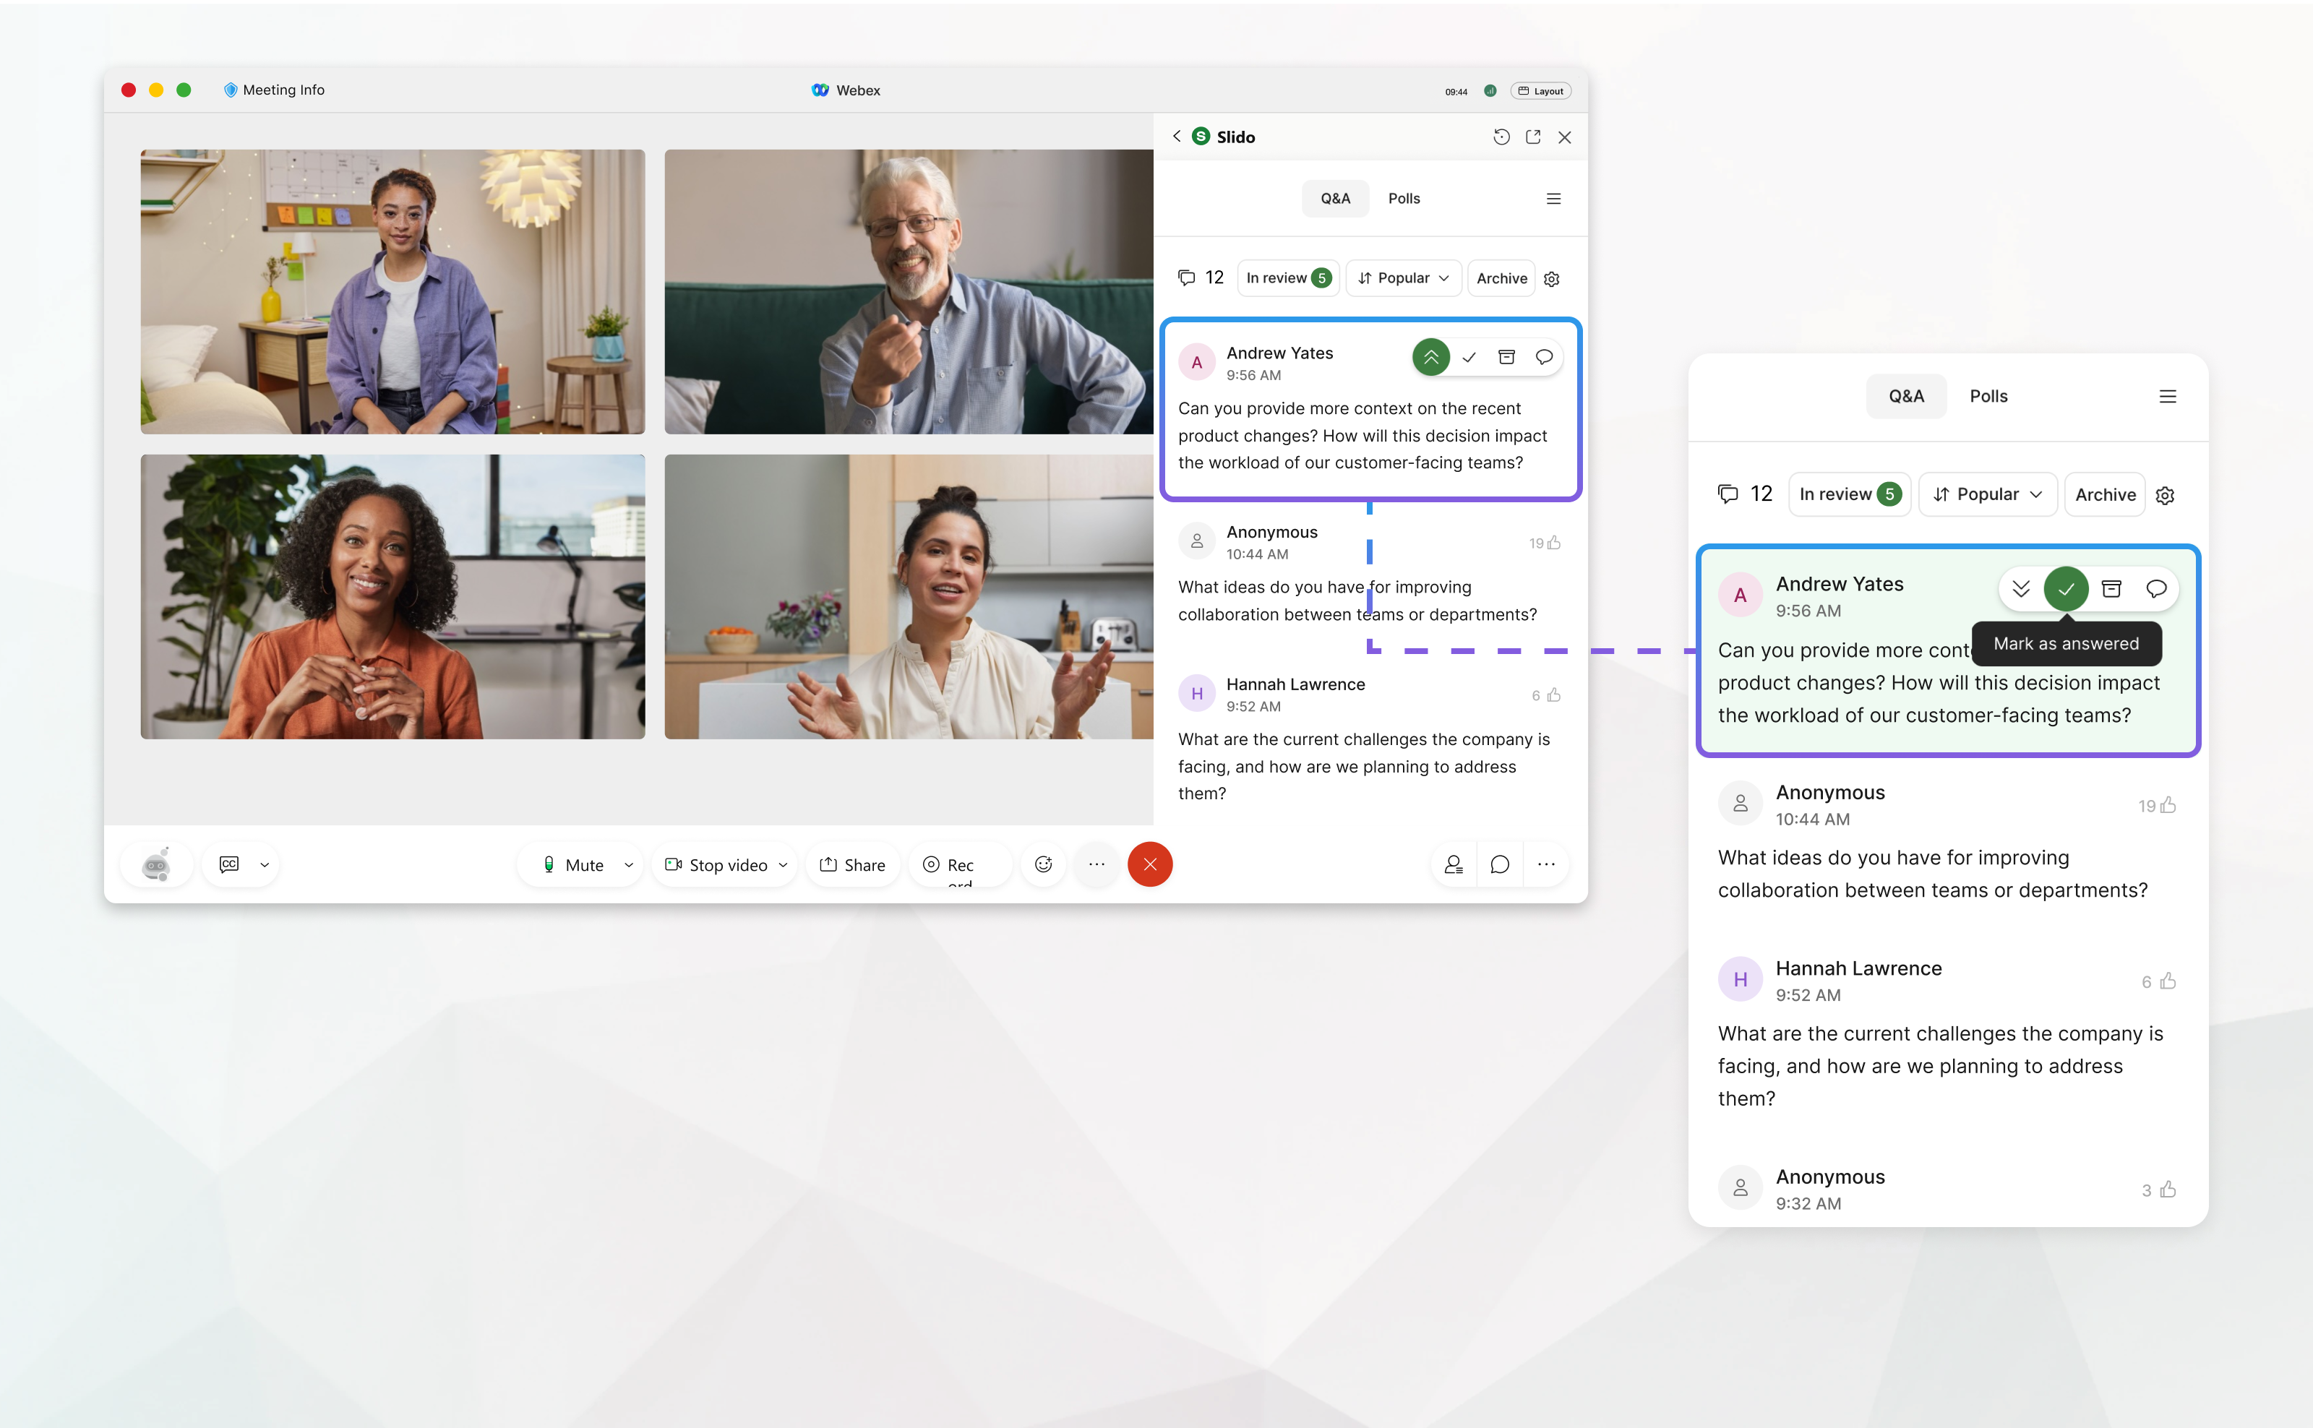Archive Andrew Yates question in enlarged panel

pyautogui.click(x=2112, y=588)
